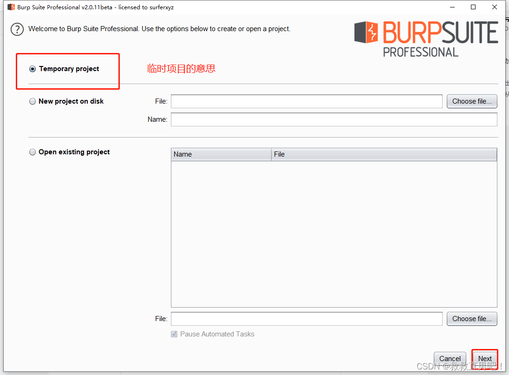Focus the new project Name field

(333, 119)
